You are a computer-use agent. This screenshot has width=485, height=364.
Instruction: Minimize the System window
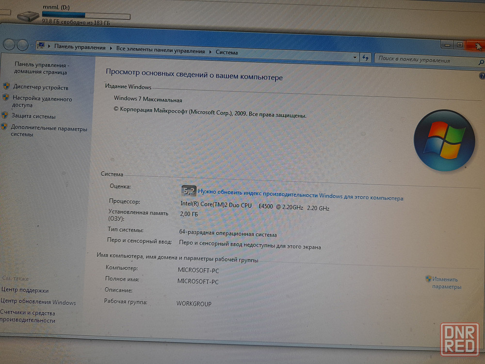(x=447, y=45)
